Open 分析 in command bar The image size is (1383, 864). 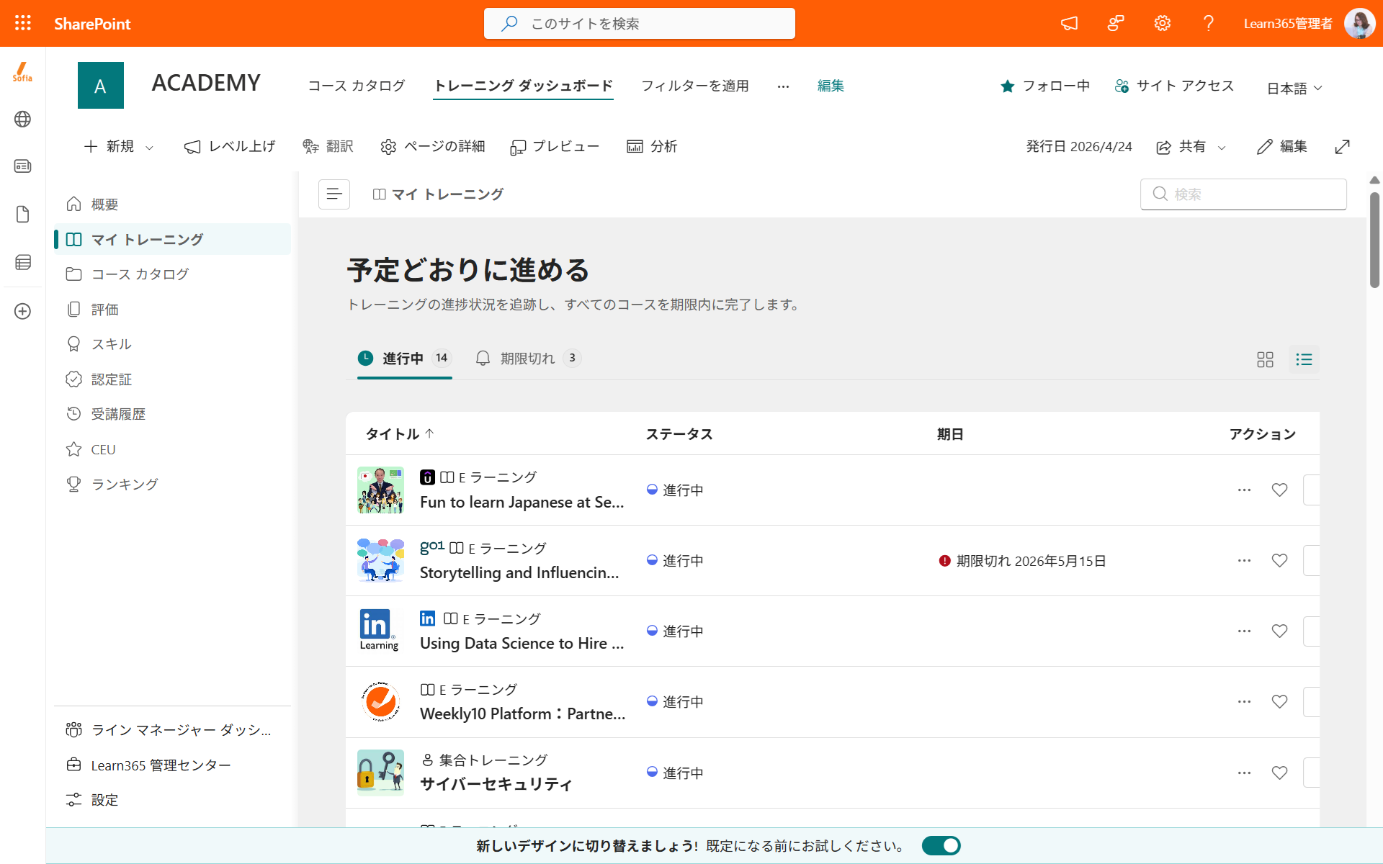point(652,147)
